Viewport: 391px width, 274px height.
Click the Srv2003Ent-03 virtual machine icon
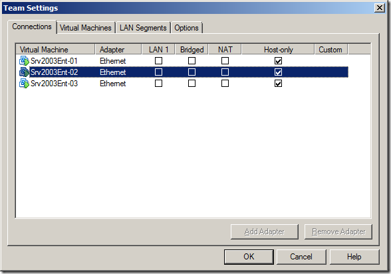[24, 84]
